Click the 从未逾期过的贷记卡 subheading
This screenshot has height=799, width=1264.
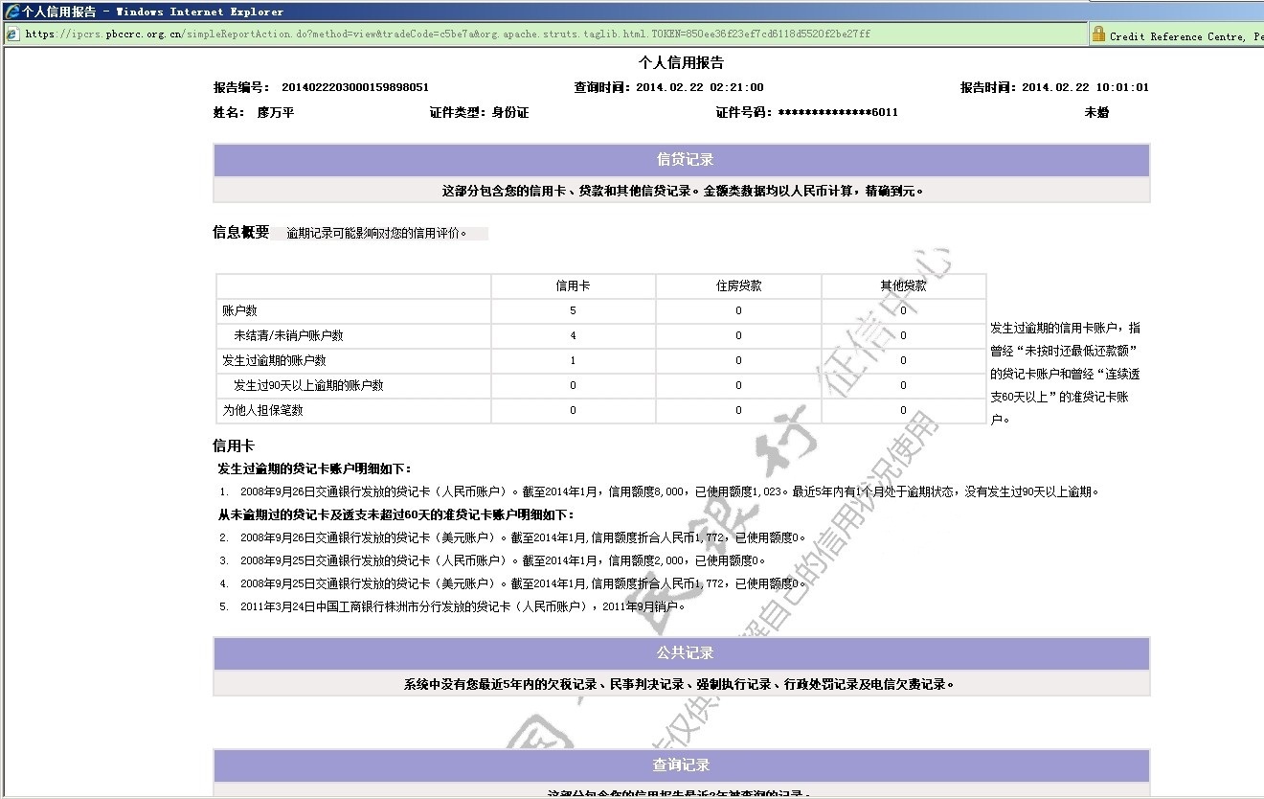click(x=396, y=514)
